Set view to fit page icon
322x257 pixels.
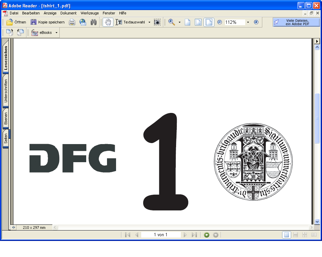198,22
